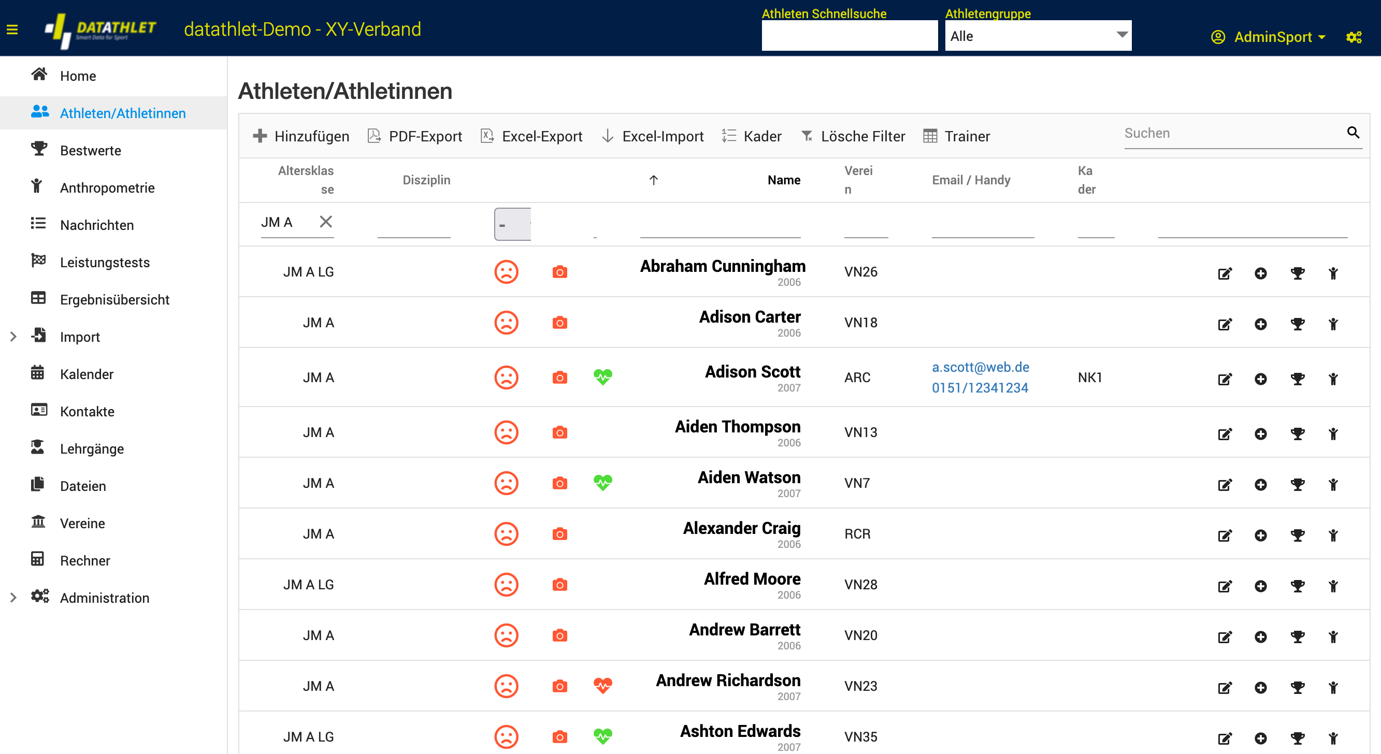This screenshot has height=754, width=1381.
Task: Open the status filter dropdown showing dash
Action: pyautogui.click(x=512, y=224)
